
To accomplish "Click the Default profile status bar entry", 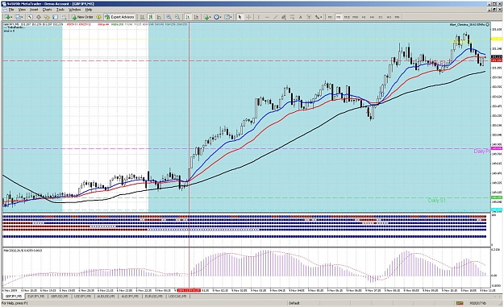I will click(294, 303).
